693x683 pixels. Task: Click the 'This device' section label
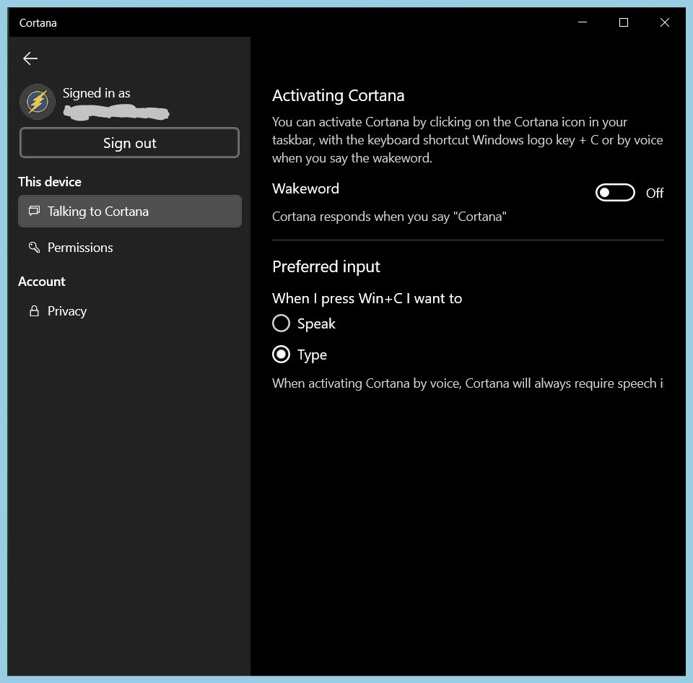(50, 182)
